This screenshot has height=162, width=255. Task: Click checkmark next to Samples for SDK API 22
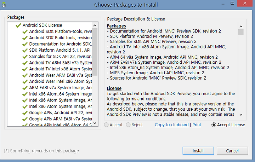point(25,57)
